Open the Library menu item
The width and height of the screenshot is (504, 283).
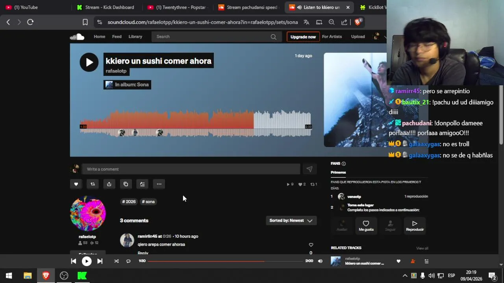click(x=135, y=37)
